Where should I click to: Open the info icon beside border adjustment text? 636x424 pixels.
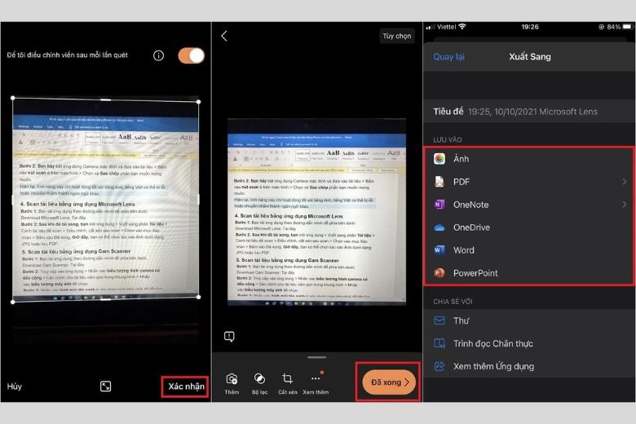point(159,55)
